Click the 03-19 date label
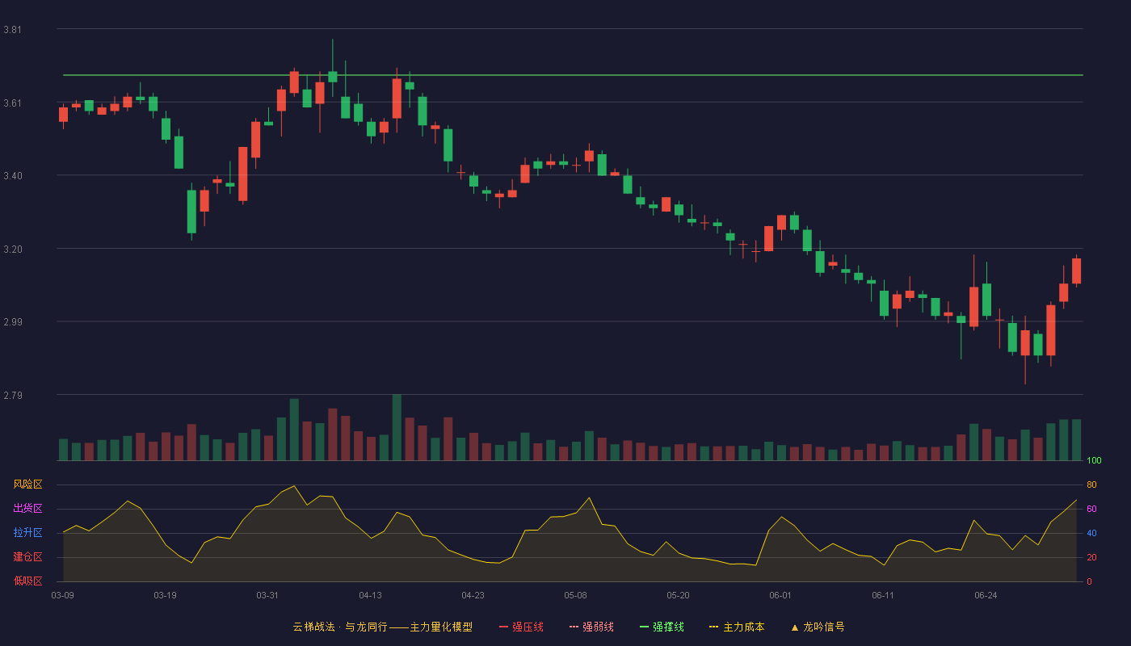Viewport: 1131px width, 646px height. [x=165, y=595]
